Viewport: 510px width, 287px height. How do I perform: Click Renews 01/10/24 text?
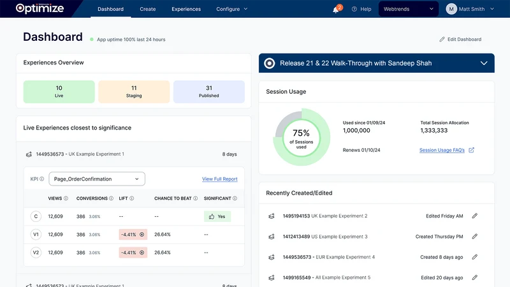coord(361,150)
